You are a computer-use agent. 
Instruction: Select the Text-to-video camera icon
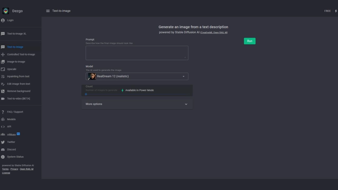(3, 99)
